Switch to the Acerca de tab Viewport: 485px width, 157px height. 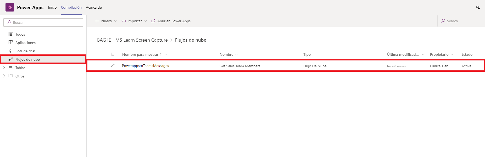coord(94,7)
